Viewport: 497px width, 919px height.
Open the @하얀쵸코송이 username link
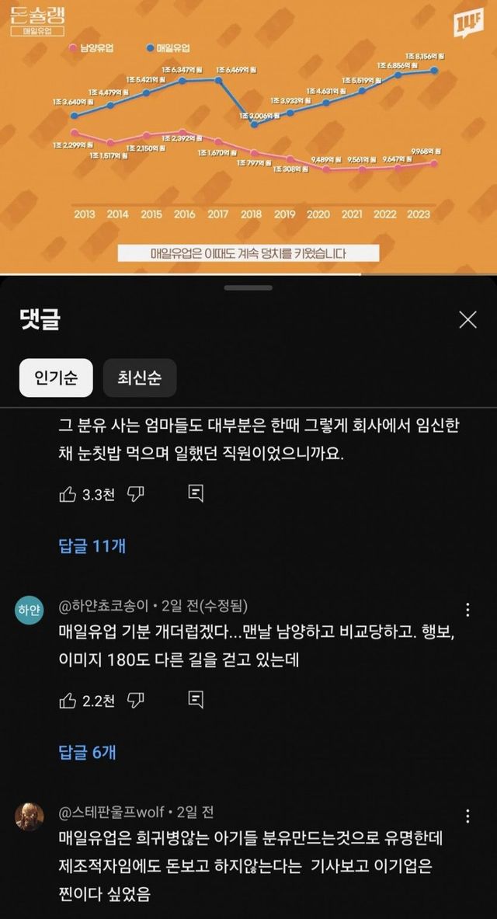click(104, 605)
